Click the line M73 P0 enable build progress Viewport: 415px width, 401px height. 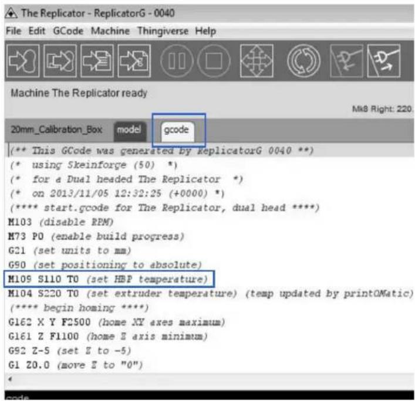click(x=96, y=236)
